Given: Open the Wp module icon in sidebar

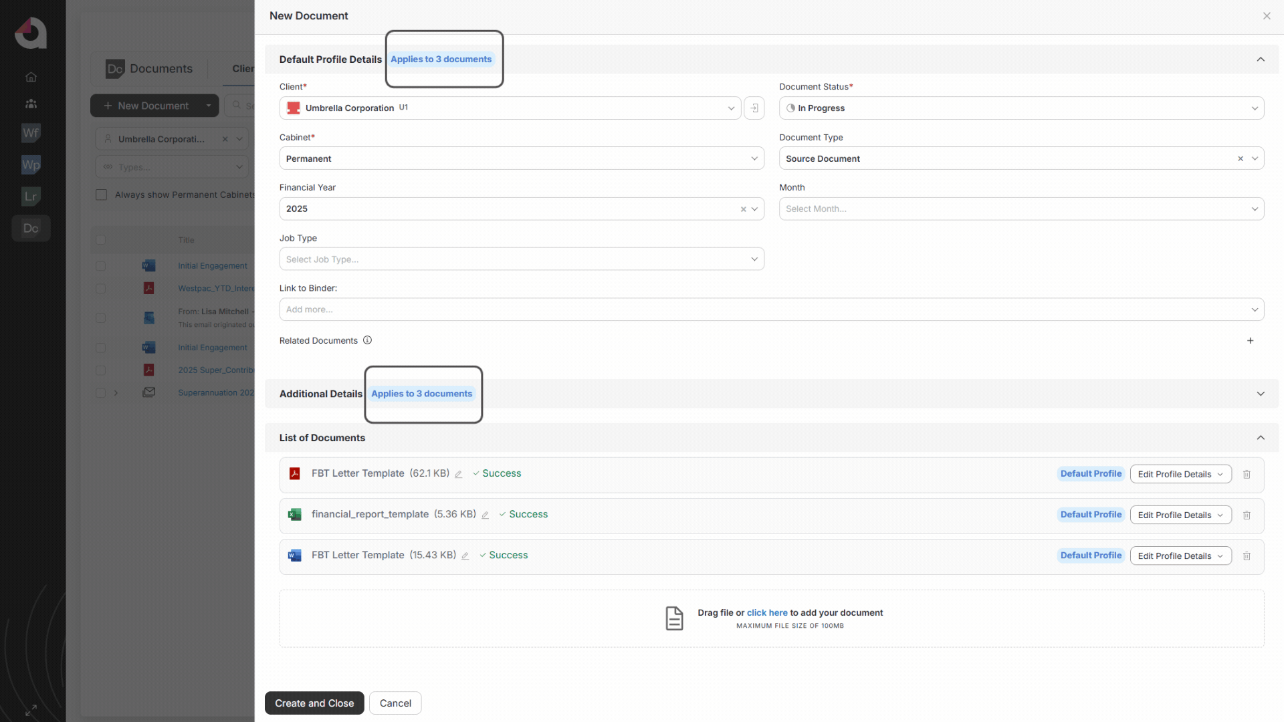Looking at the screenshot, I should point(31,164).
